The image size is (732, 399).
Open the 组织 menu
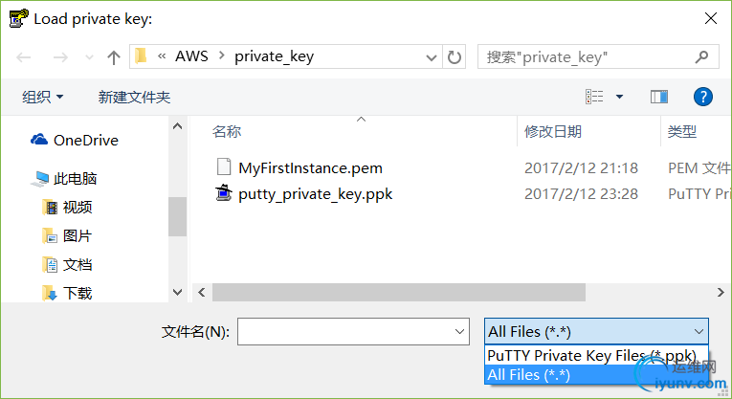pyautogui.click(x=42, y=97)
